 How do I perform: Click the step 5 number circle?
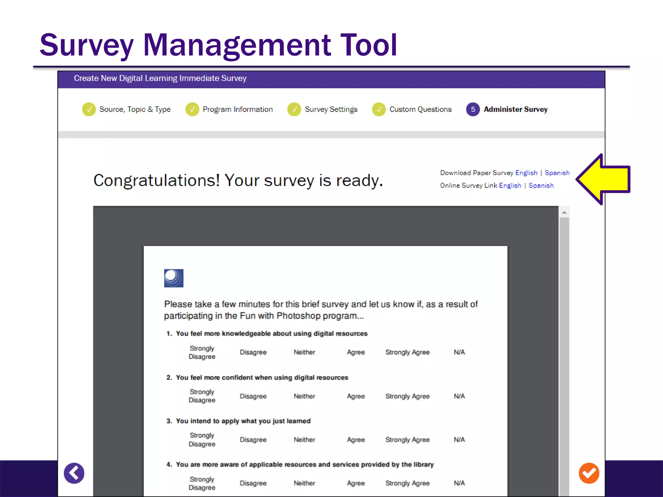coord(473,109)
